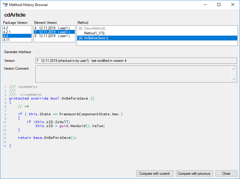Screen dimensions: 240x179
Task: Select package version 4.2.1
Action: point(17,32)
